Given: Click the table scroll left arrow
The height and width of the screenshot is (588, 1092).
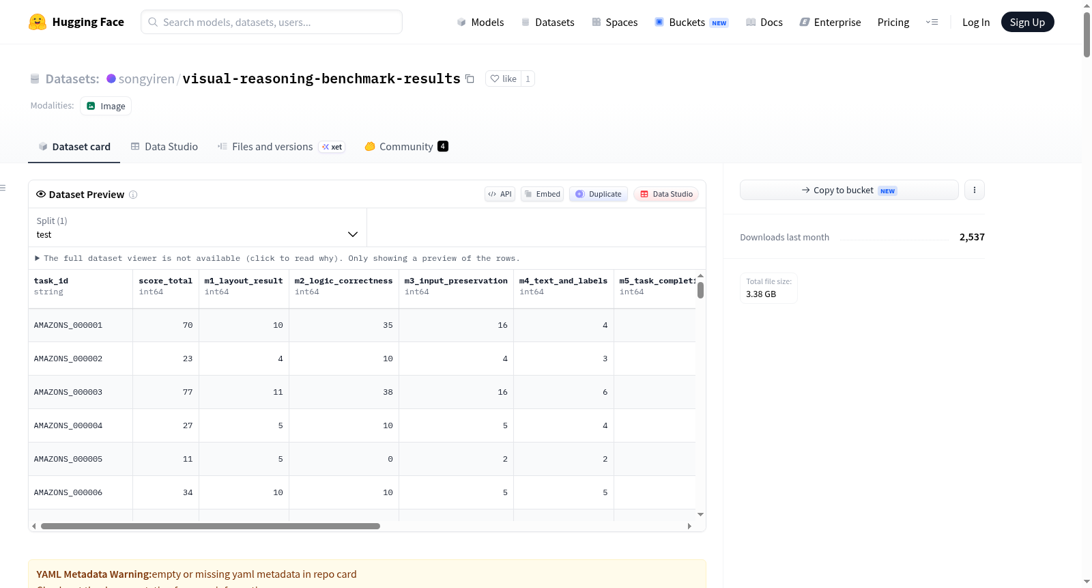Looking at the screenshot, I should pyautogui.click(x=34, y=526).
